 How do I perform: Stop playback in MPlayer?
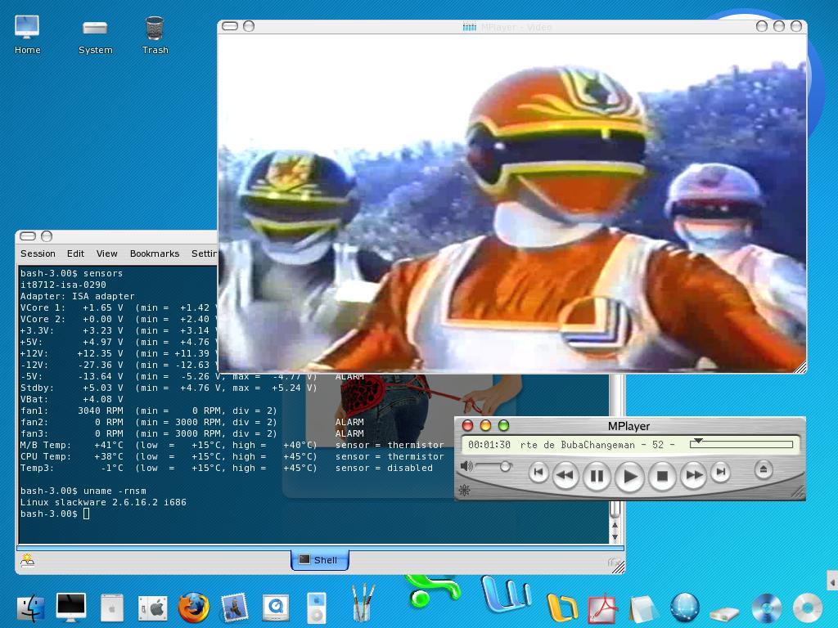pos(662,476)
